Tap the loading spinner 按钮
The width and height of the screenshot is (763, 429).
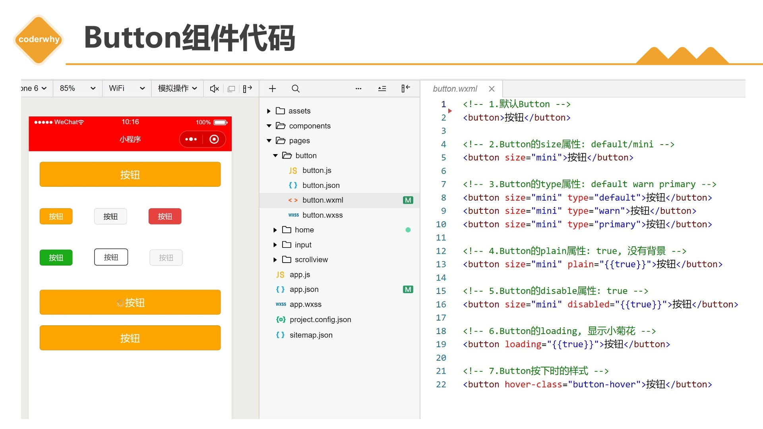130,302
